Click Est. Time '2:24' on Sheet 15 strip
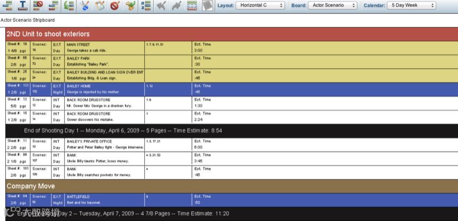 tap(198, 119)
